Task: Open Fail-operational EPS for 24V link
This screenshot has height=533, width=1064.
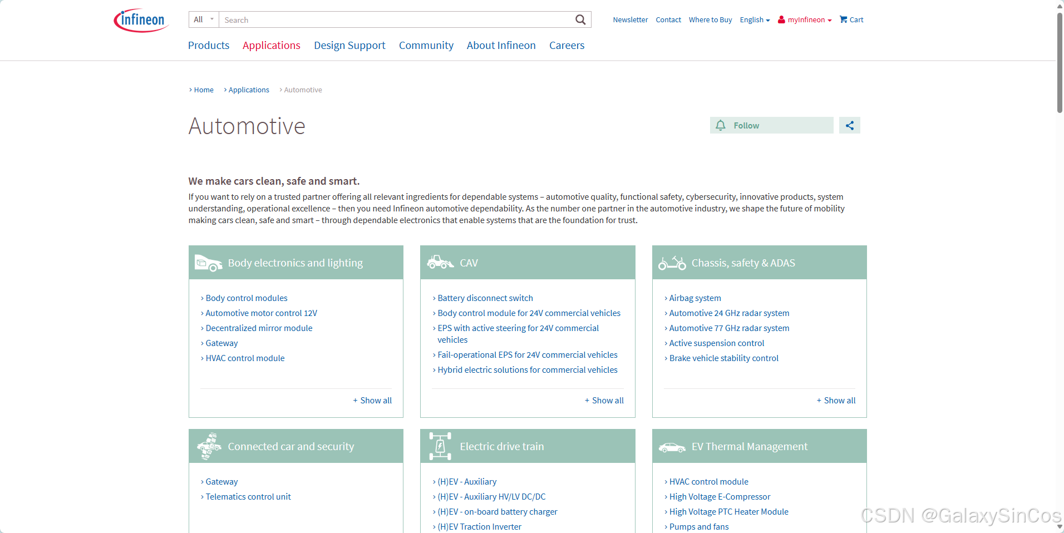Action: coord(528,355)
